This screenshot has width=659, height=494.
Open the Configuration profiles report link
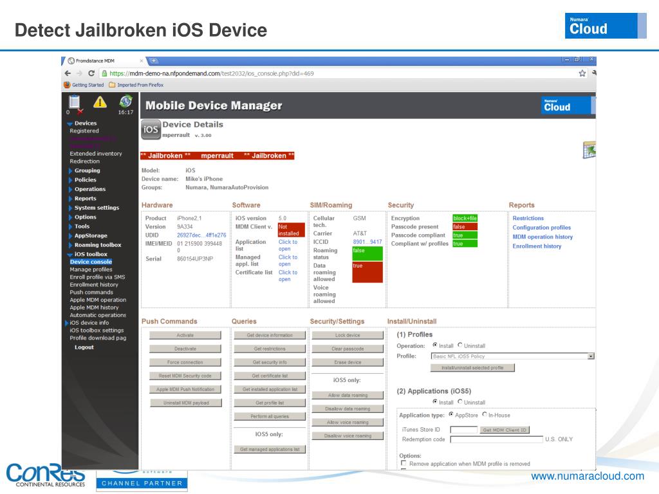coord(541,228)
